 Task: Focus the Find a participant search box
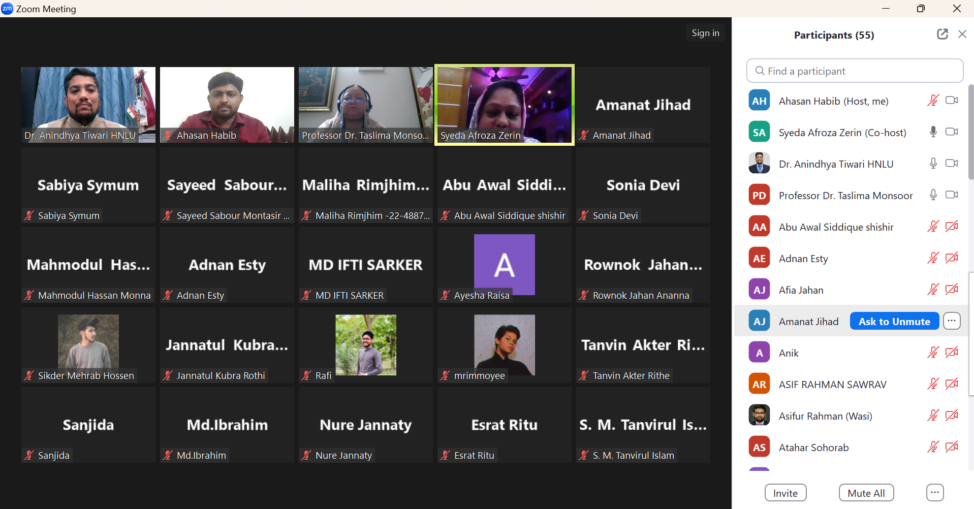855,71
